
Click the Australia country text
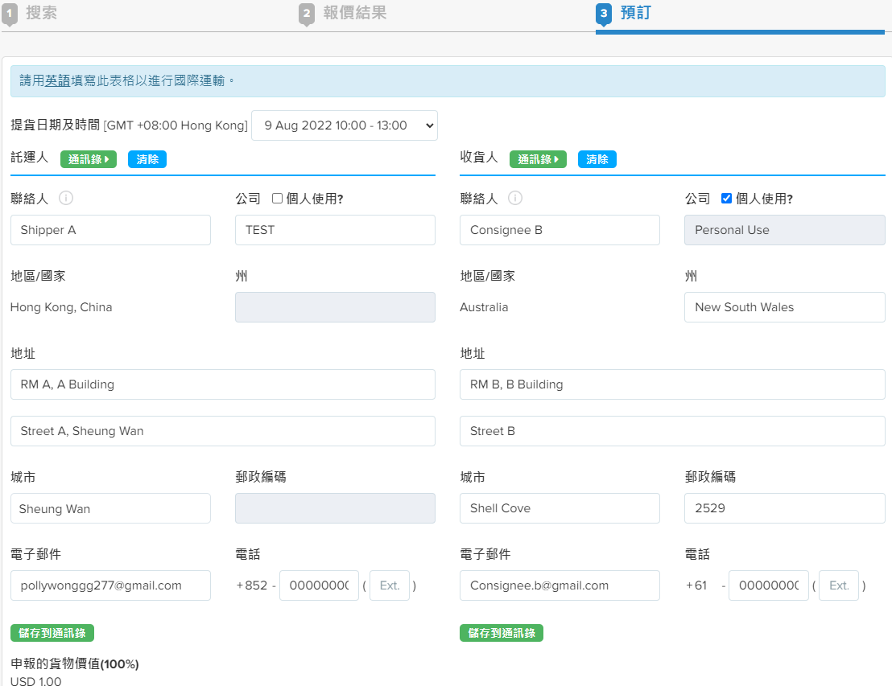484,307
